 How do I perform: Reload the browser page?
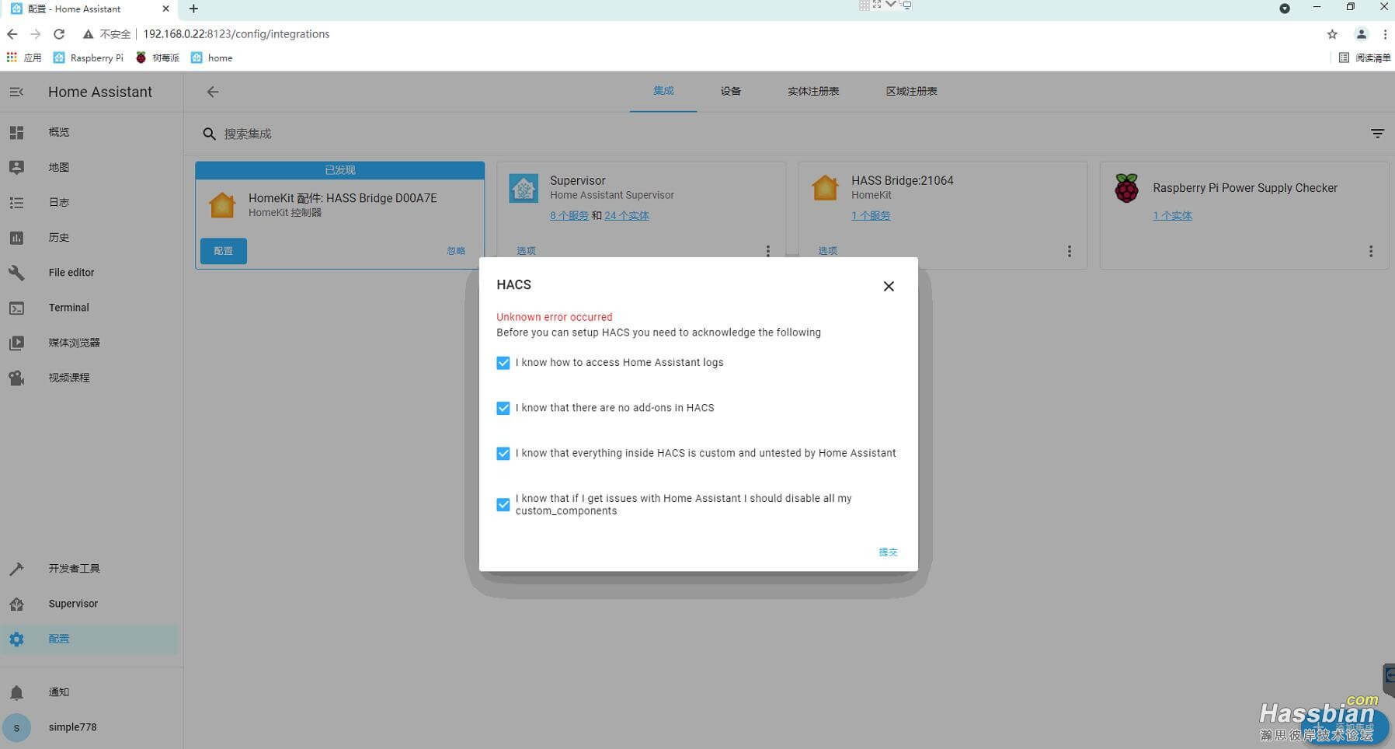pyautogui.click(x=59, y=34)
